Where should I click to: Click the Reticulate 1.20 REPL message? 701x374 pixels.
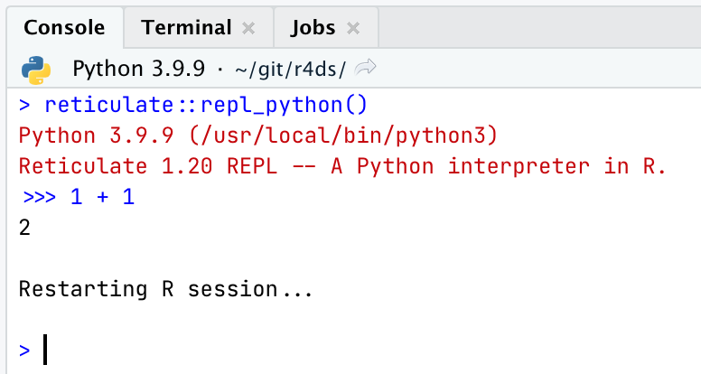342,166
